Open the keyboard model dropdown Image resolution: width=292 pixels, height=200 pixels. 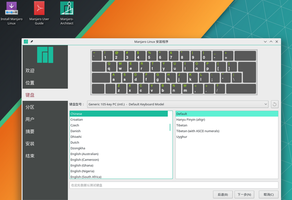point(178,104)
